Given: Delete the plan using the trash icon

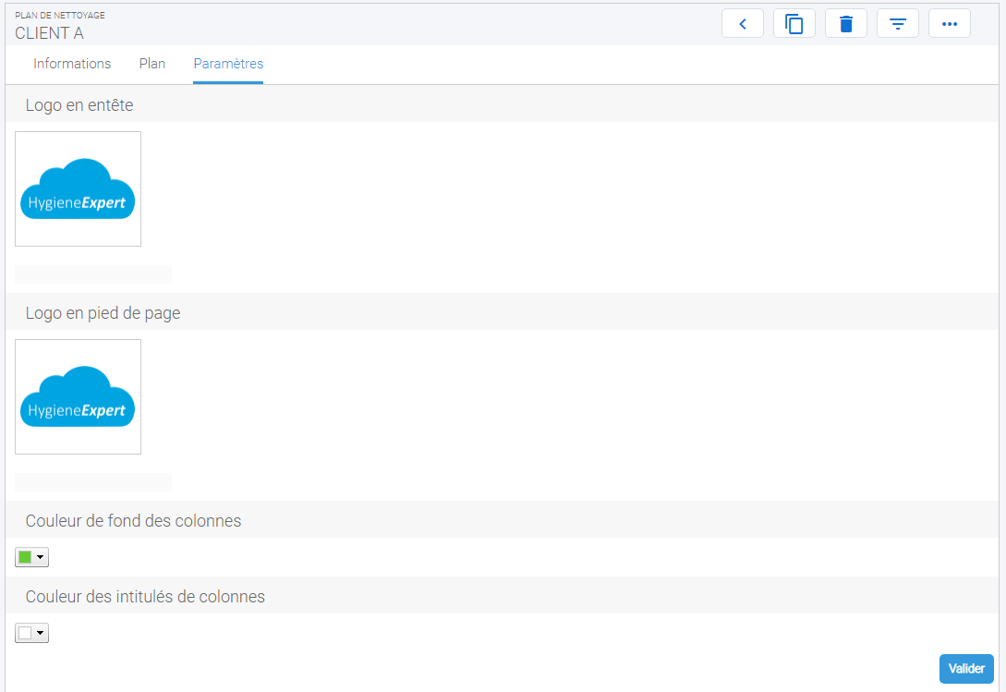Looking at the screenshot, I should click(845, 24).
